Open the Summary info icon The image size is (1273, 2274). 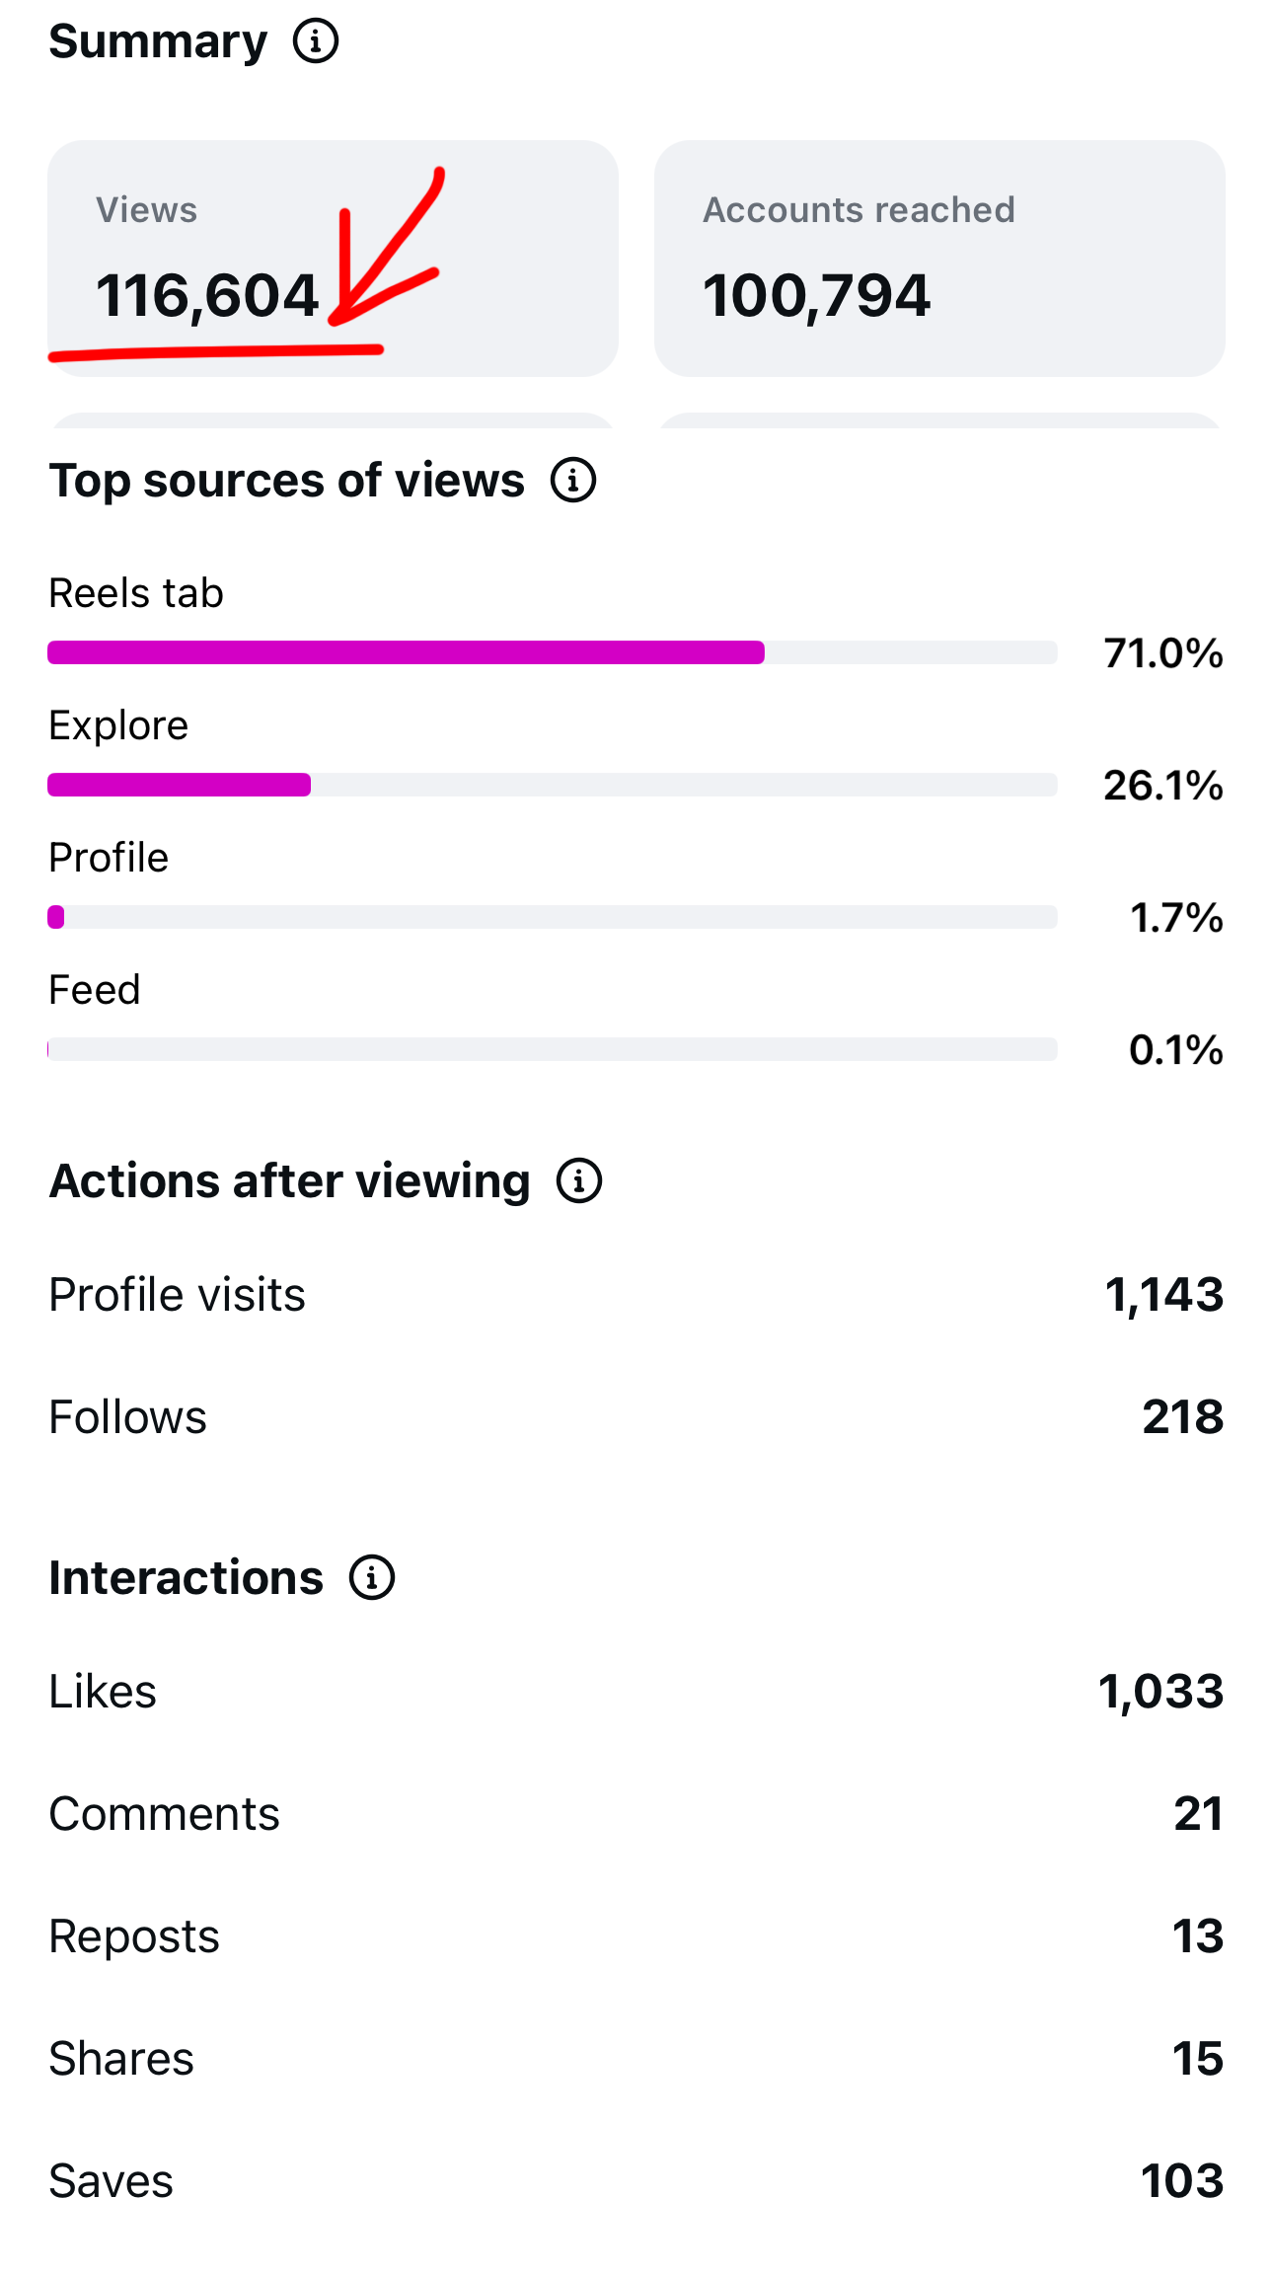pyautogui.click(x=316, y=40)
